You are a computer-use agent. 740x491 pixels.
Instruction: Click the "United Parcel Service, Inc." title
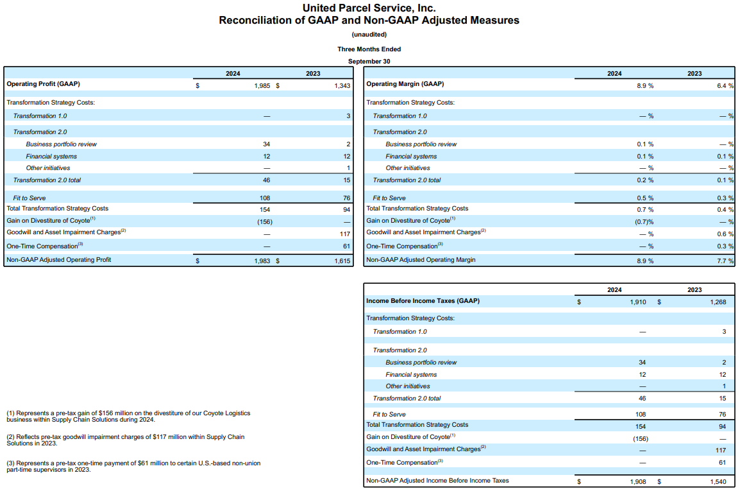369,8
